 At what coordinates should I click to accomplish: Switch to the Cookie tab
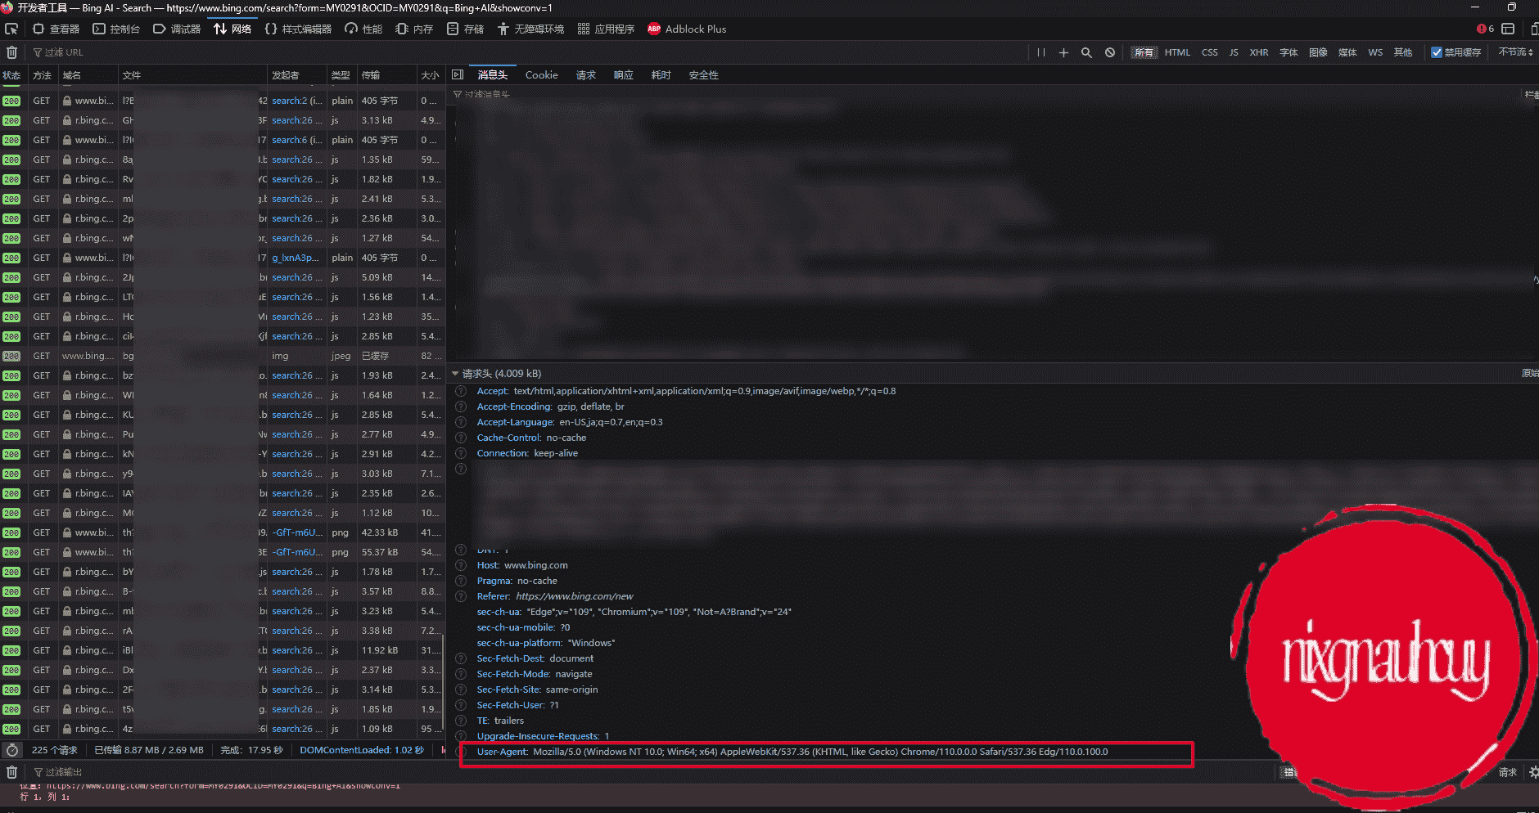pyautogui.click(x=541, y=75)
